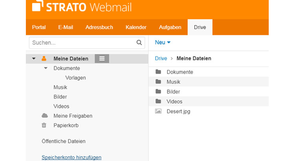Screen dimensions: 286x161
Task: Open Meine Freigaben in the sidebar
Action: 73,116
